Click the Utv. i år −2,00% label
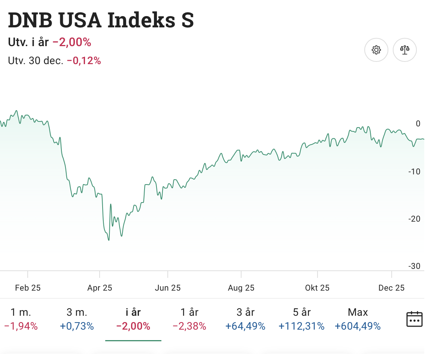Viewport: 428px width, 354px height. (x=50, y=42)
